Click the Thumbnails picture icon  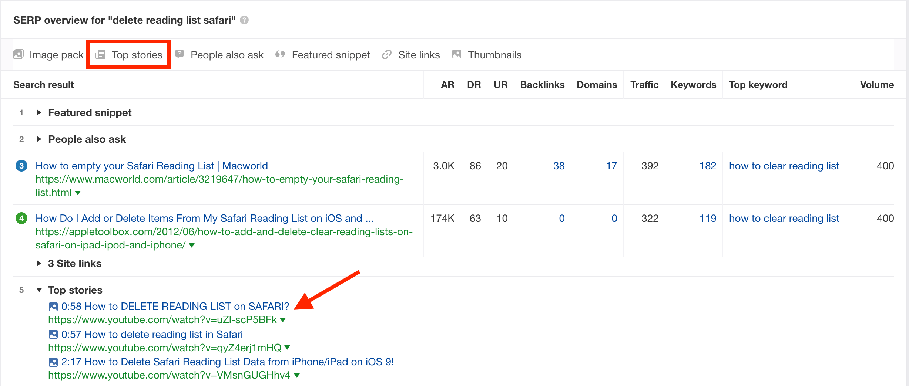(x=457, y=54)
